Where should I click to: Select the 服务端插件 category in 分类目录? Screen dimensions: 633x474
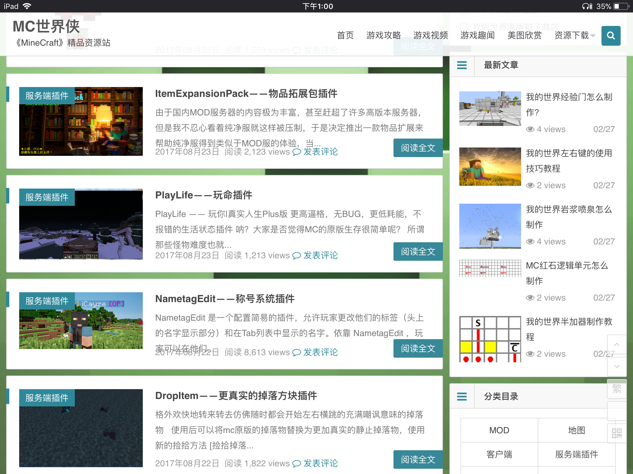click(576, 454)
